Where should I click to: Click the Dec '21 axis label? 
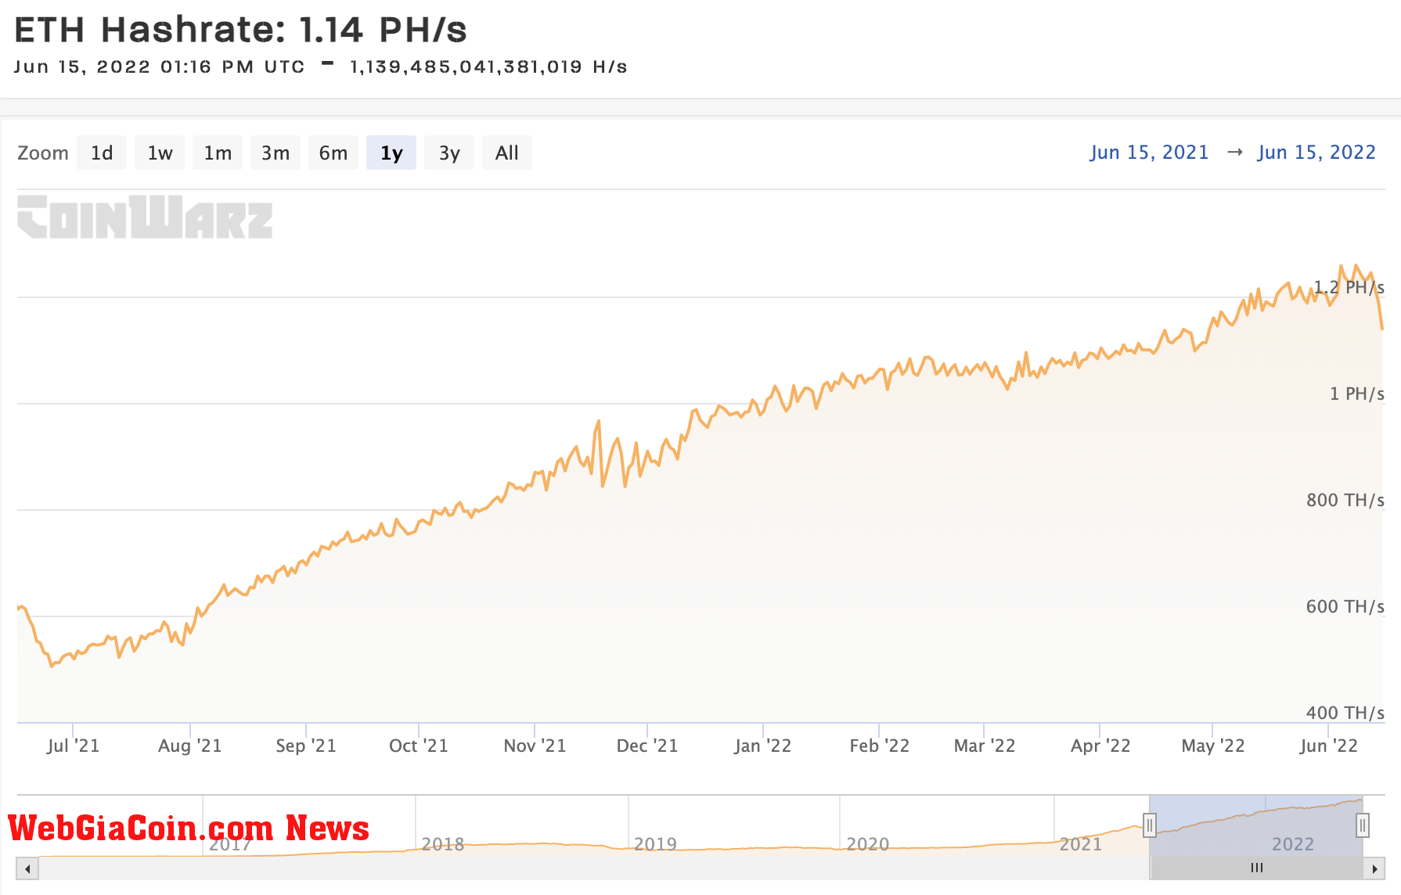click(647, 746)
